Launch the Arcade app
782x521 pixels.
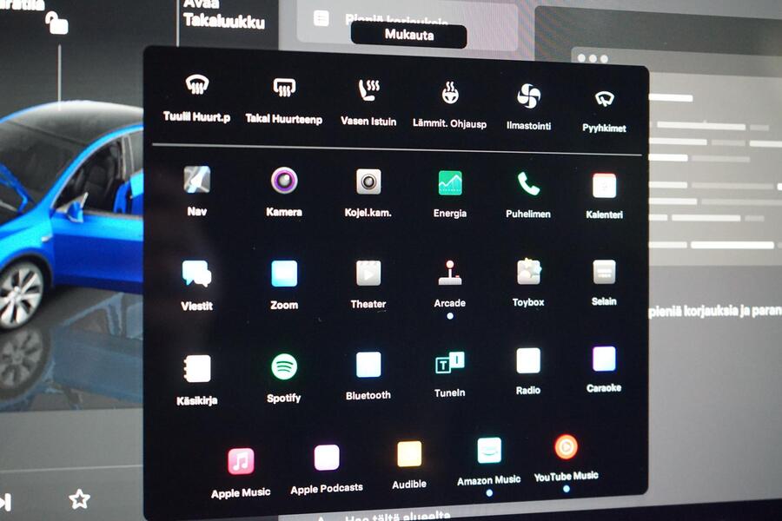coord(450,272)
